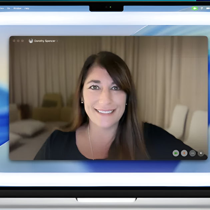Enter full screen using the third traffic-light button
This screenshot has width=210, height=210.
tap(22, 41)
